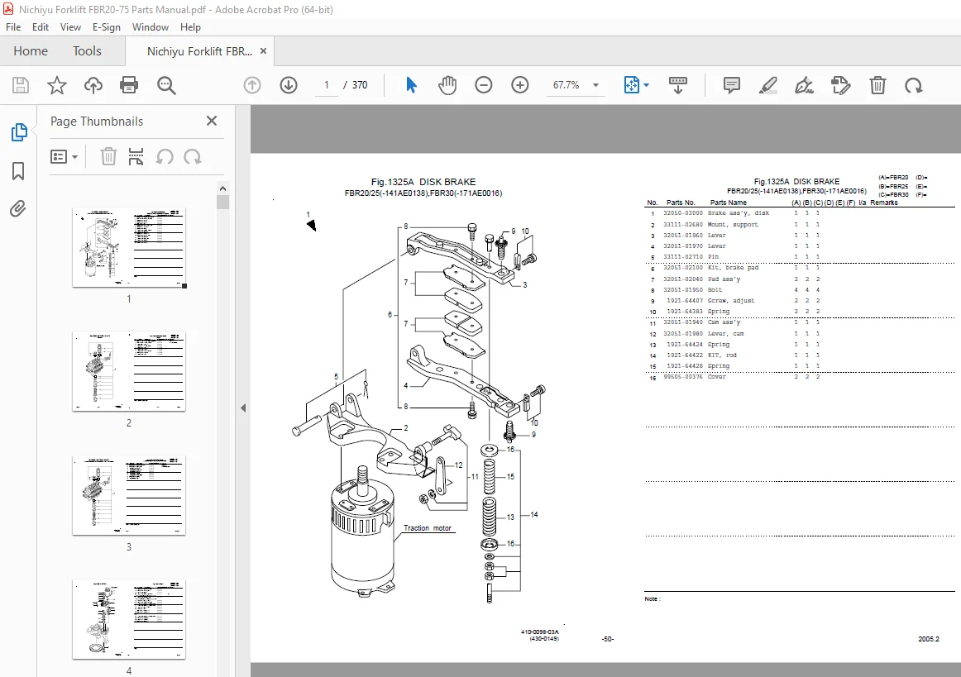
Task: Select the arrow selection tool
Action: click(411, 85)
